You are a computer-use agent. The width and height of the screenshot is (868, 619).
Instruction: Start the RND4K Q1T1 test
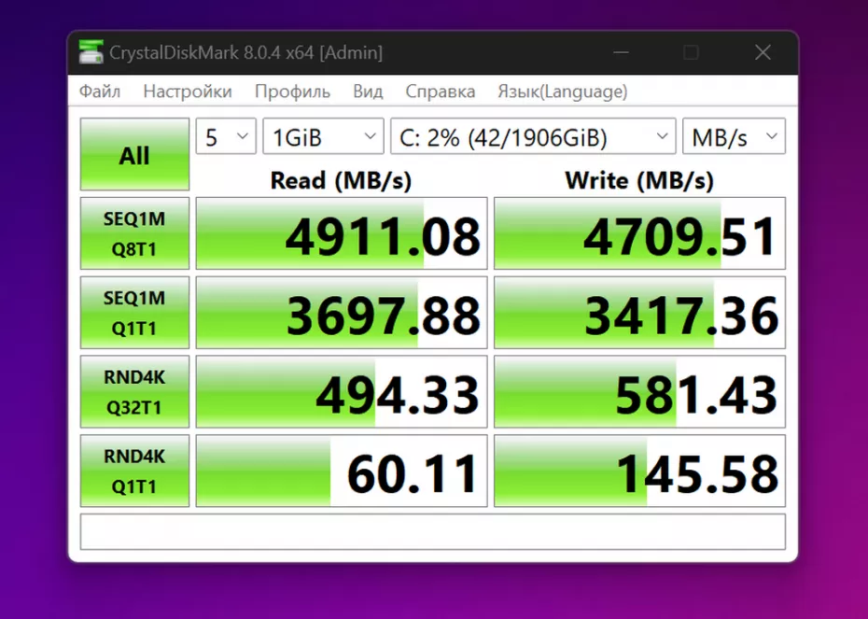pyautogui.click(x=134, y=471)
